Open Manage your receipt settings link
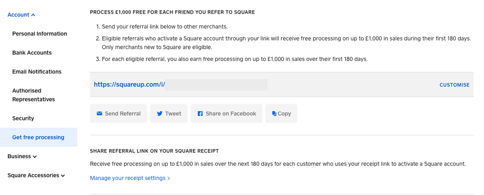484x195 pixels. (129, 178)
